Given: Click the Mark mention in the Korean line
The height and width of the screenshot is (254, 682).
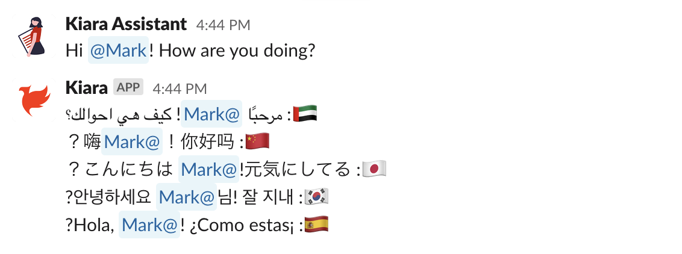Looking at the screenshot, I should click(186, 197).
